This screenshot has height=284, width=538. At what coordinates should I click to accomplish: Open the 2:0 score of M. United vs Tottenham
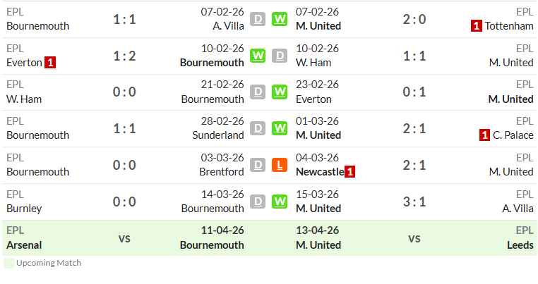click(414, 19)
